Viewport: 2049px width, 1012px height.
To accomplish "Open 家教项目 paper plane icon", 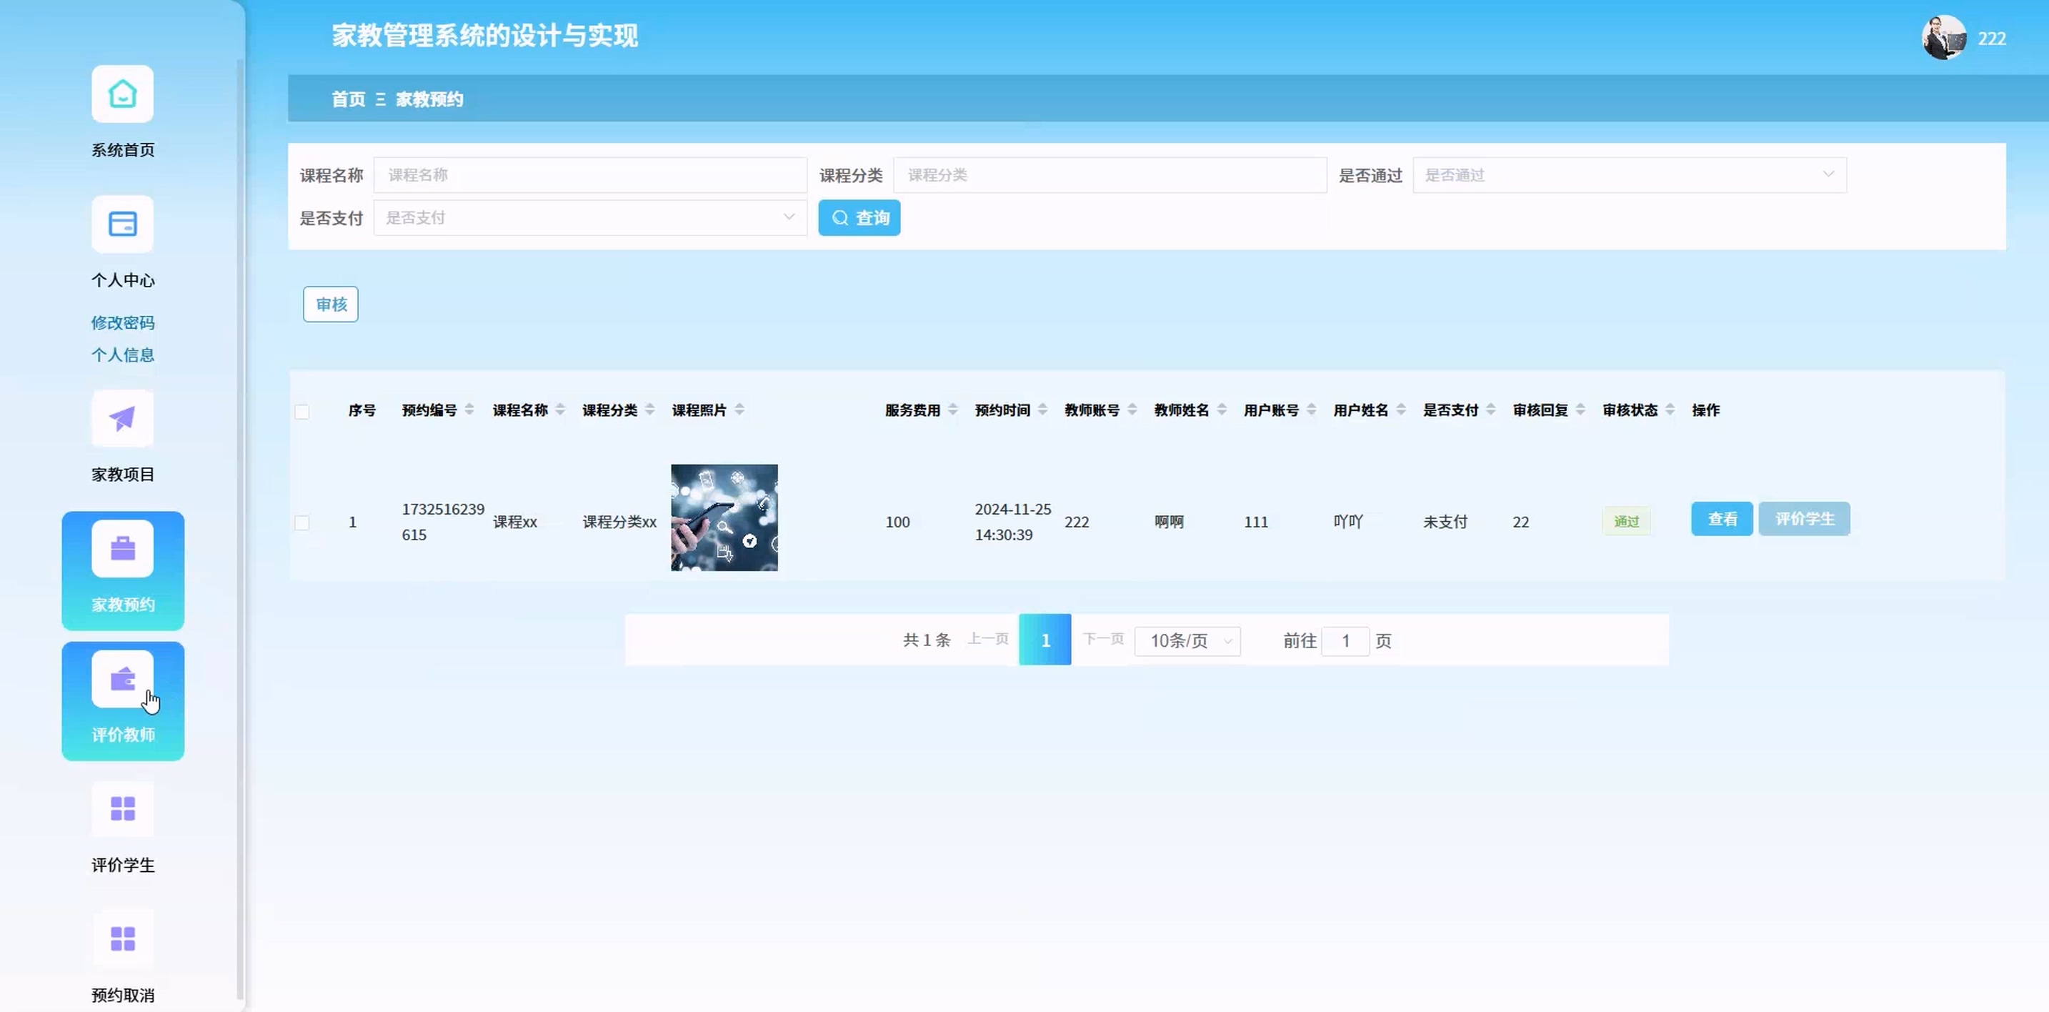I will (122, 419).
